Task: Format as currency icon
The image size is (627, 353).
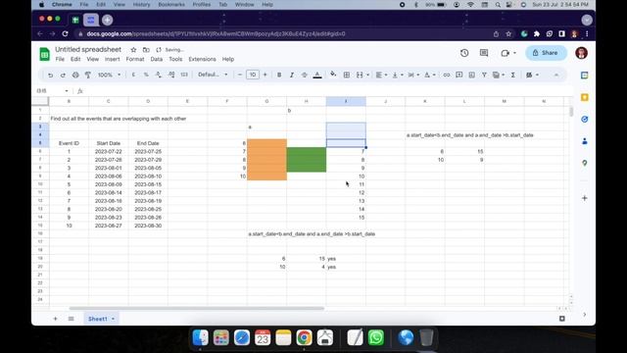Action: 133,75
